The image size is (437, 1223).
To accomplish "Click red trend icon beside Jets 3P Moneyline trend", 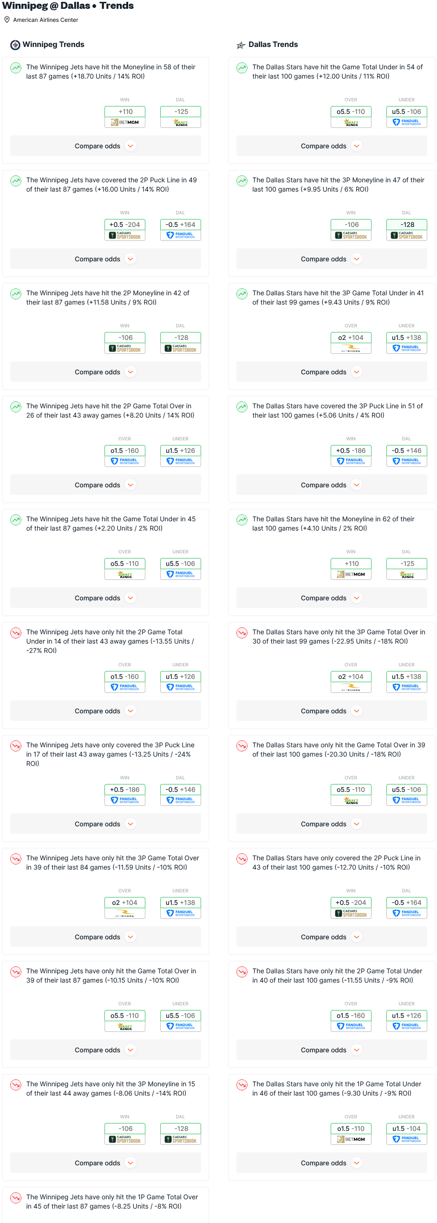I will (16, 1085).
